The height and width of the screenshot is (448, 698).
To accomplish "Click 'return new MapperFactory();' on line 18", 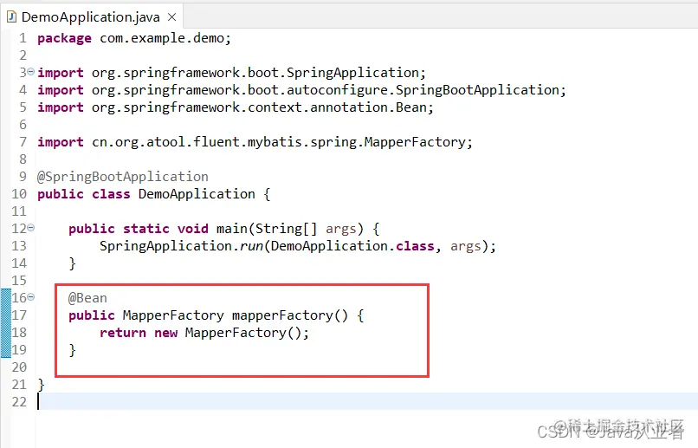I will click(204, 333).
